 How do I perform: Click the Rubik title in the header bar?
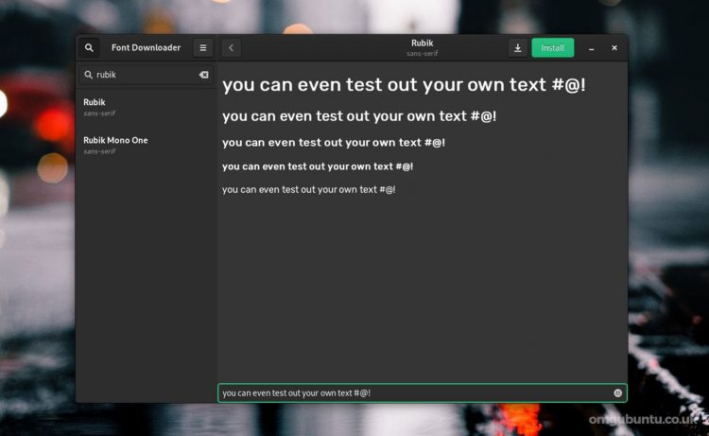click(423, 43)
